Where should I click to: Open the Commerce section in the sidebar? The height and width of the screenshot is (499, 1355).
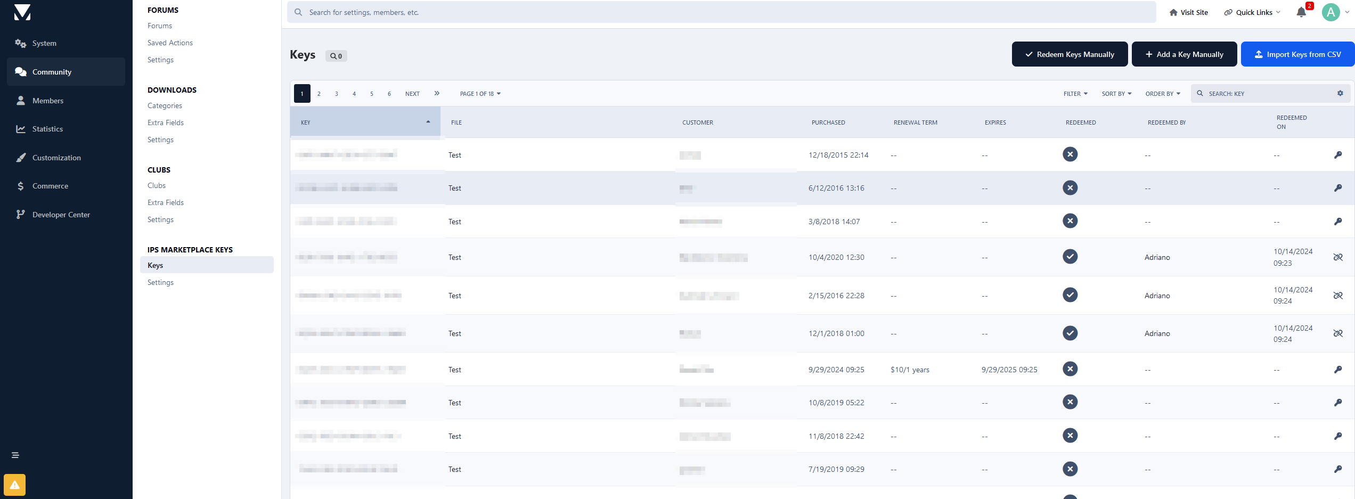[x=50, y=186]
